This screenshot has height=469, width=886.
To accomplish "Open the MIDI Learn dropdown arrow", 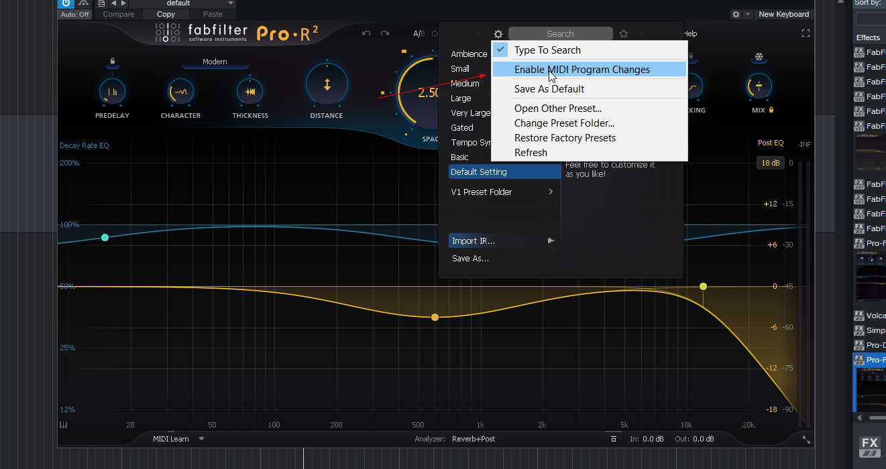I will (201, 440).
